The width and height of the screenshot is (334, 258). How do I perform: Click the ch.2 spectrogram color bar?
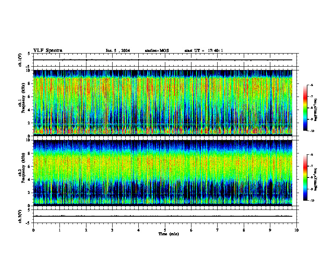(305, 177)
